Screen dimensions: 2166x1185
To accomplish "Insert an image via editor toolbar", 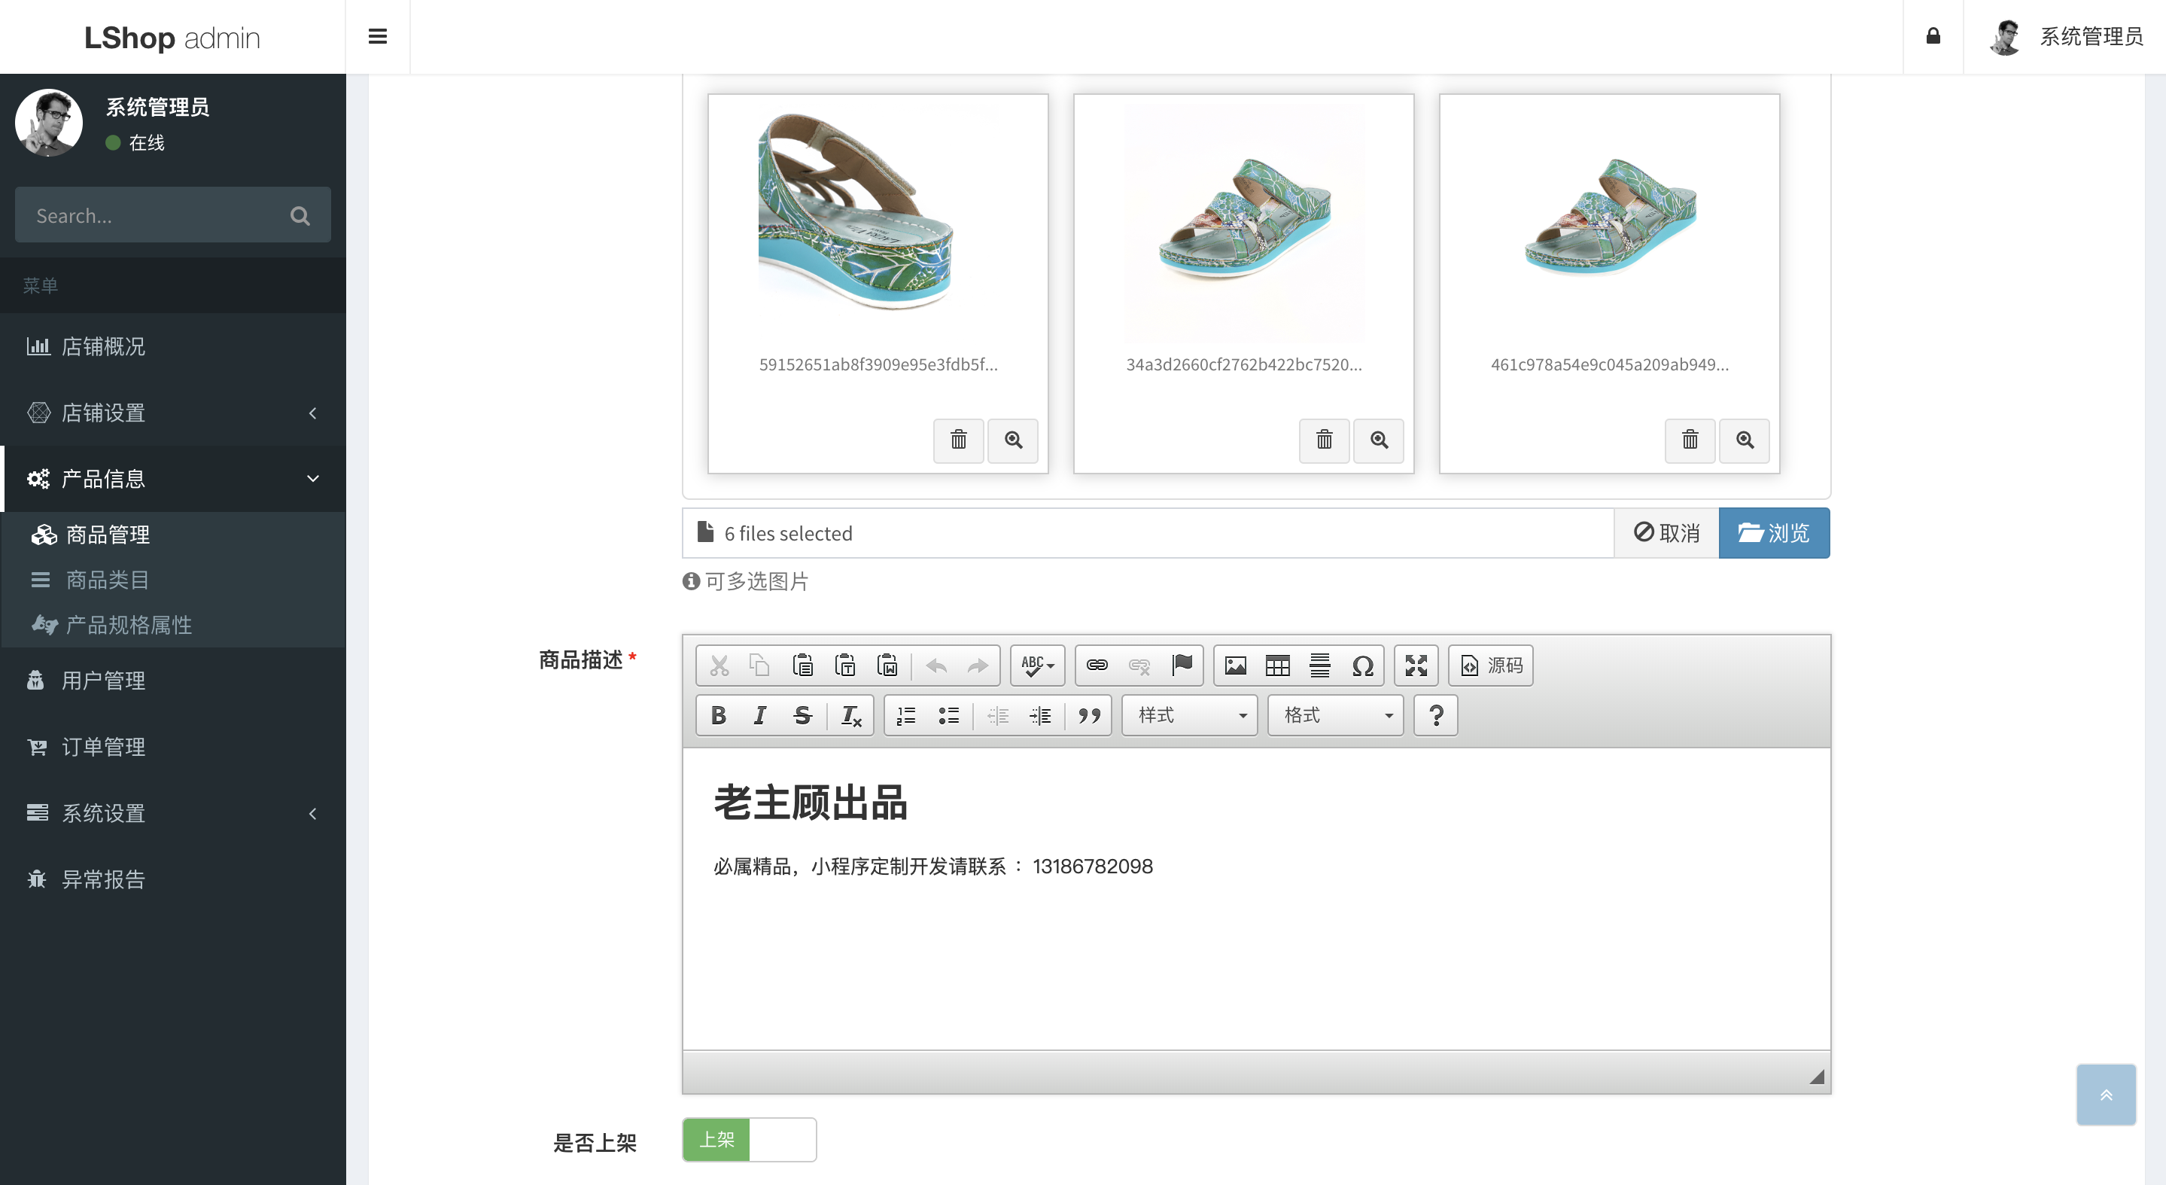I will [x=1235, y=666].
